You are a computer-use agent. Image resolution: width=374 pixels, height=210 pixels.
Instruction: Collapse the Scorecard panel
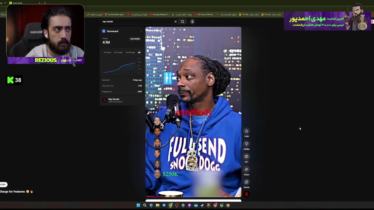pos(141,31)
